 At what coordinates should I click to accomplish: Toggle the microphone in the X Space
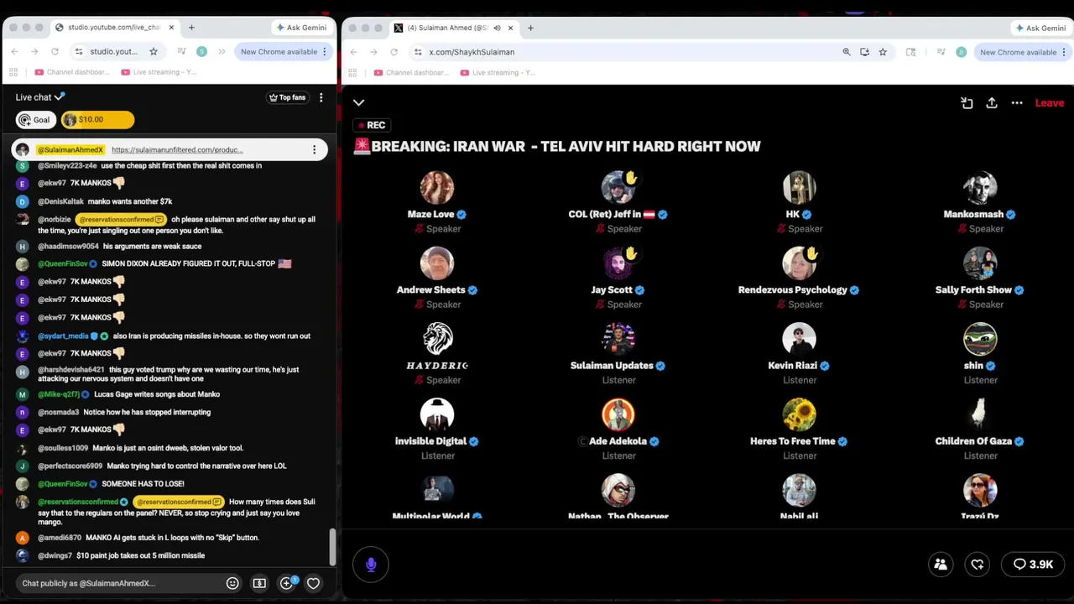[371, 565]
